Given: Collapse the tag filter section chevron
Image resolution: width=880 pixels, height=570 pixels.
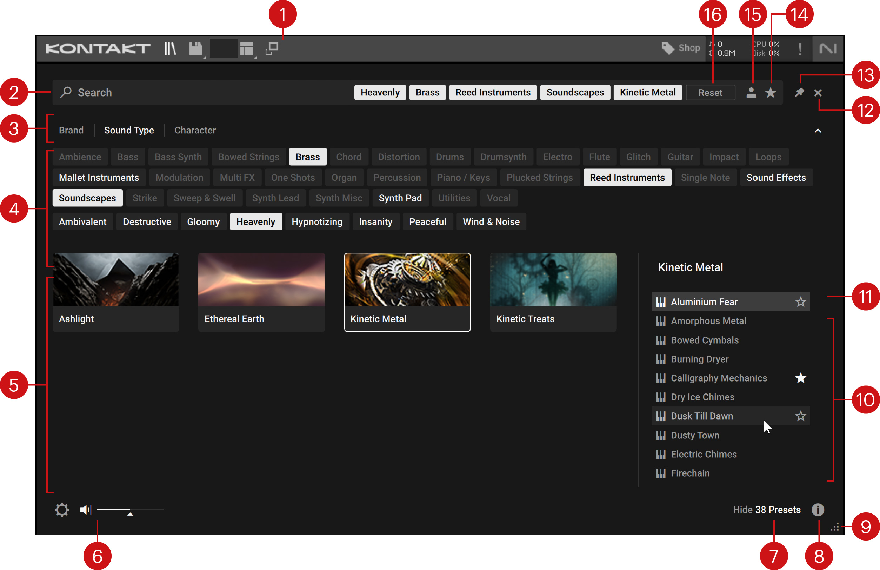Looking at the screenshot, I should (x=818, y=131).
